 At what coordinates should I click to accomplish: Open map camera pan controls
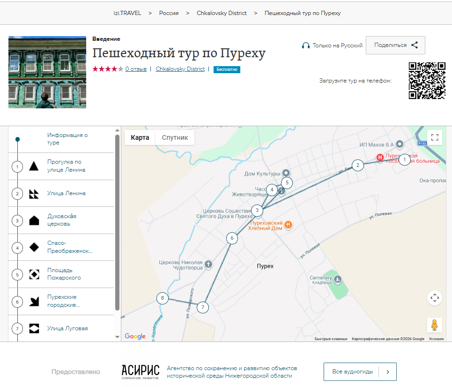[434, 297]
